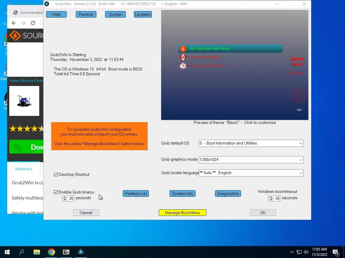Decrease Windows boot timeout with down arrow
345x258 pixels.
[x=271, y=200]
